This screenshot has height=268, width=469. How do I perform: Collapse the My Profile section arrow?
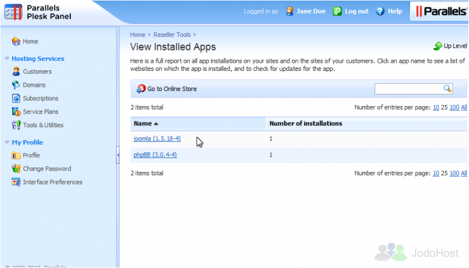[x=7, y=143]
